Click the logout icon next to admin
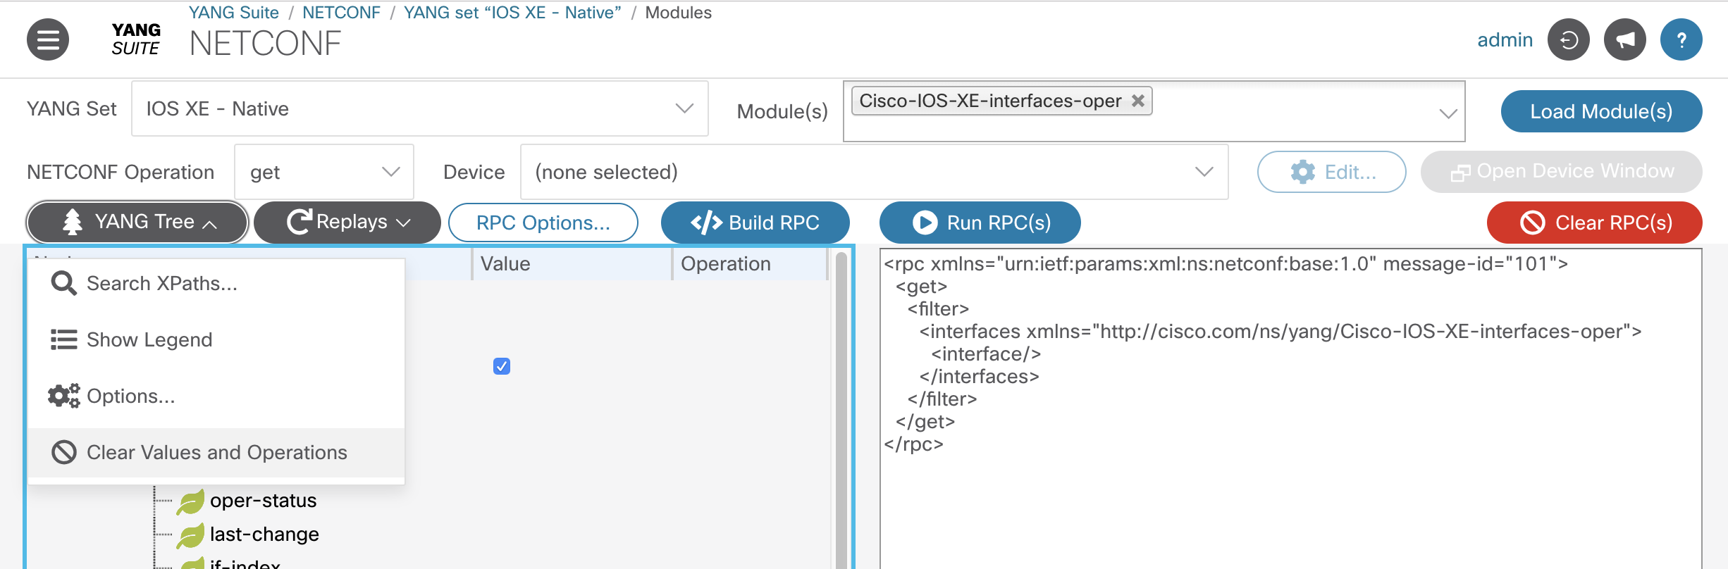Viewport: 1728px width, 569px height. pos(1568,39)
